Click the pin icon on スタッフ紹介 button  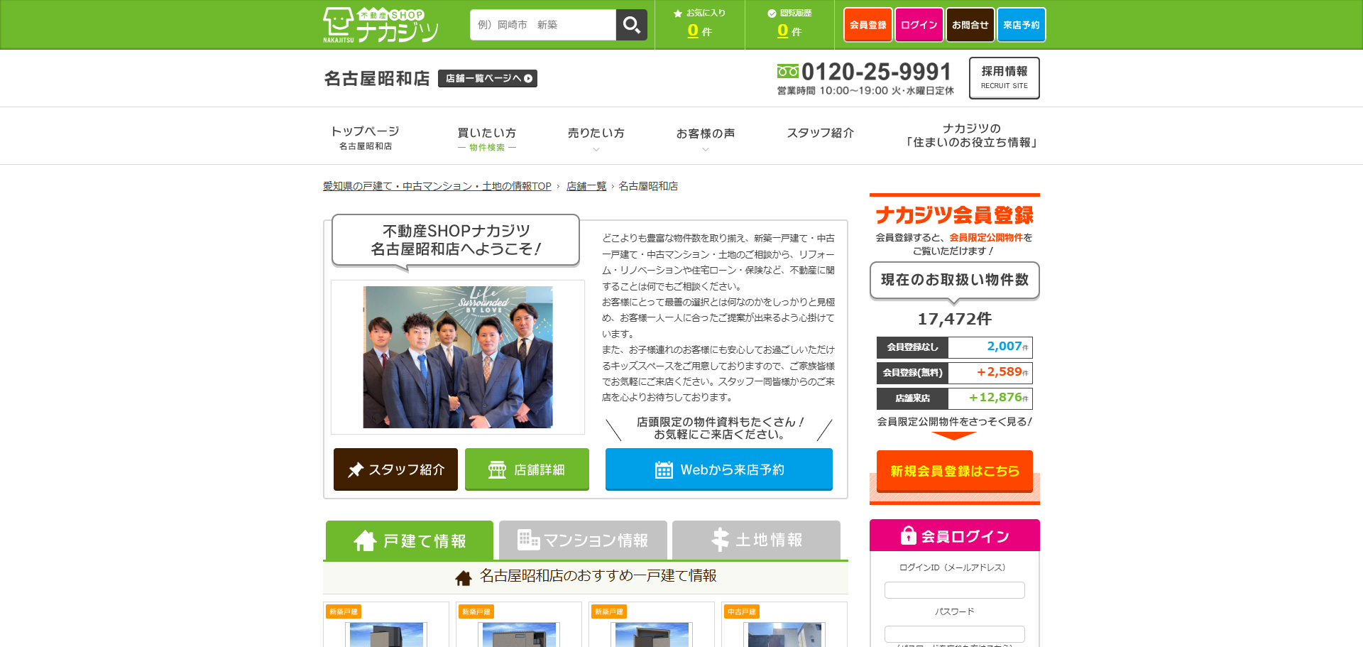(356, 470)
